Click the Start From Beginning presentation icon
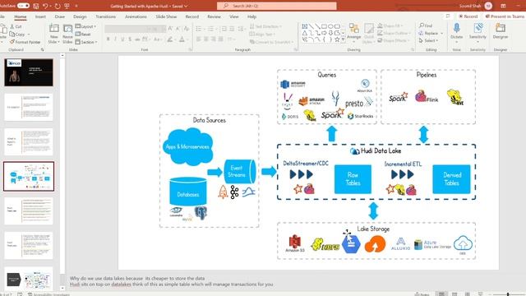This screenshot has height=296, width=526. coord(67,6)
